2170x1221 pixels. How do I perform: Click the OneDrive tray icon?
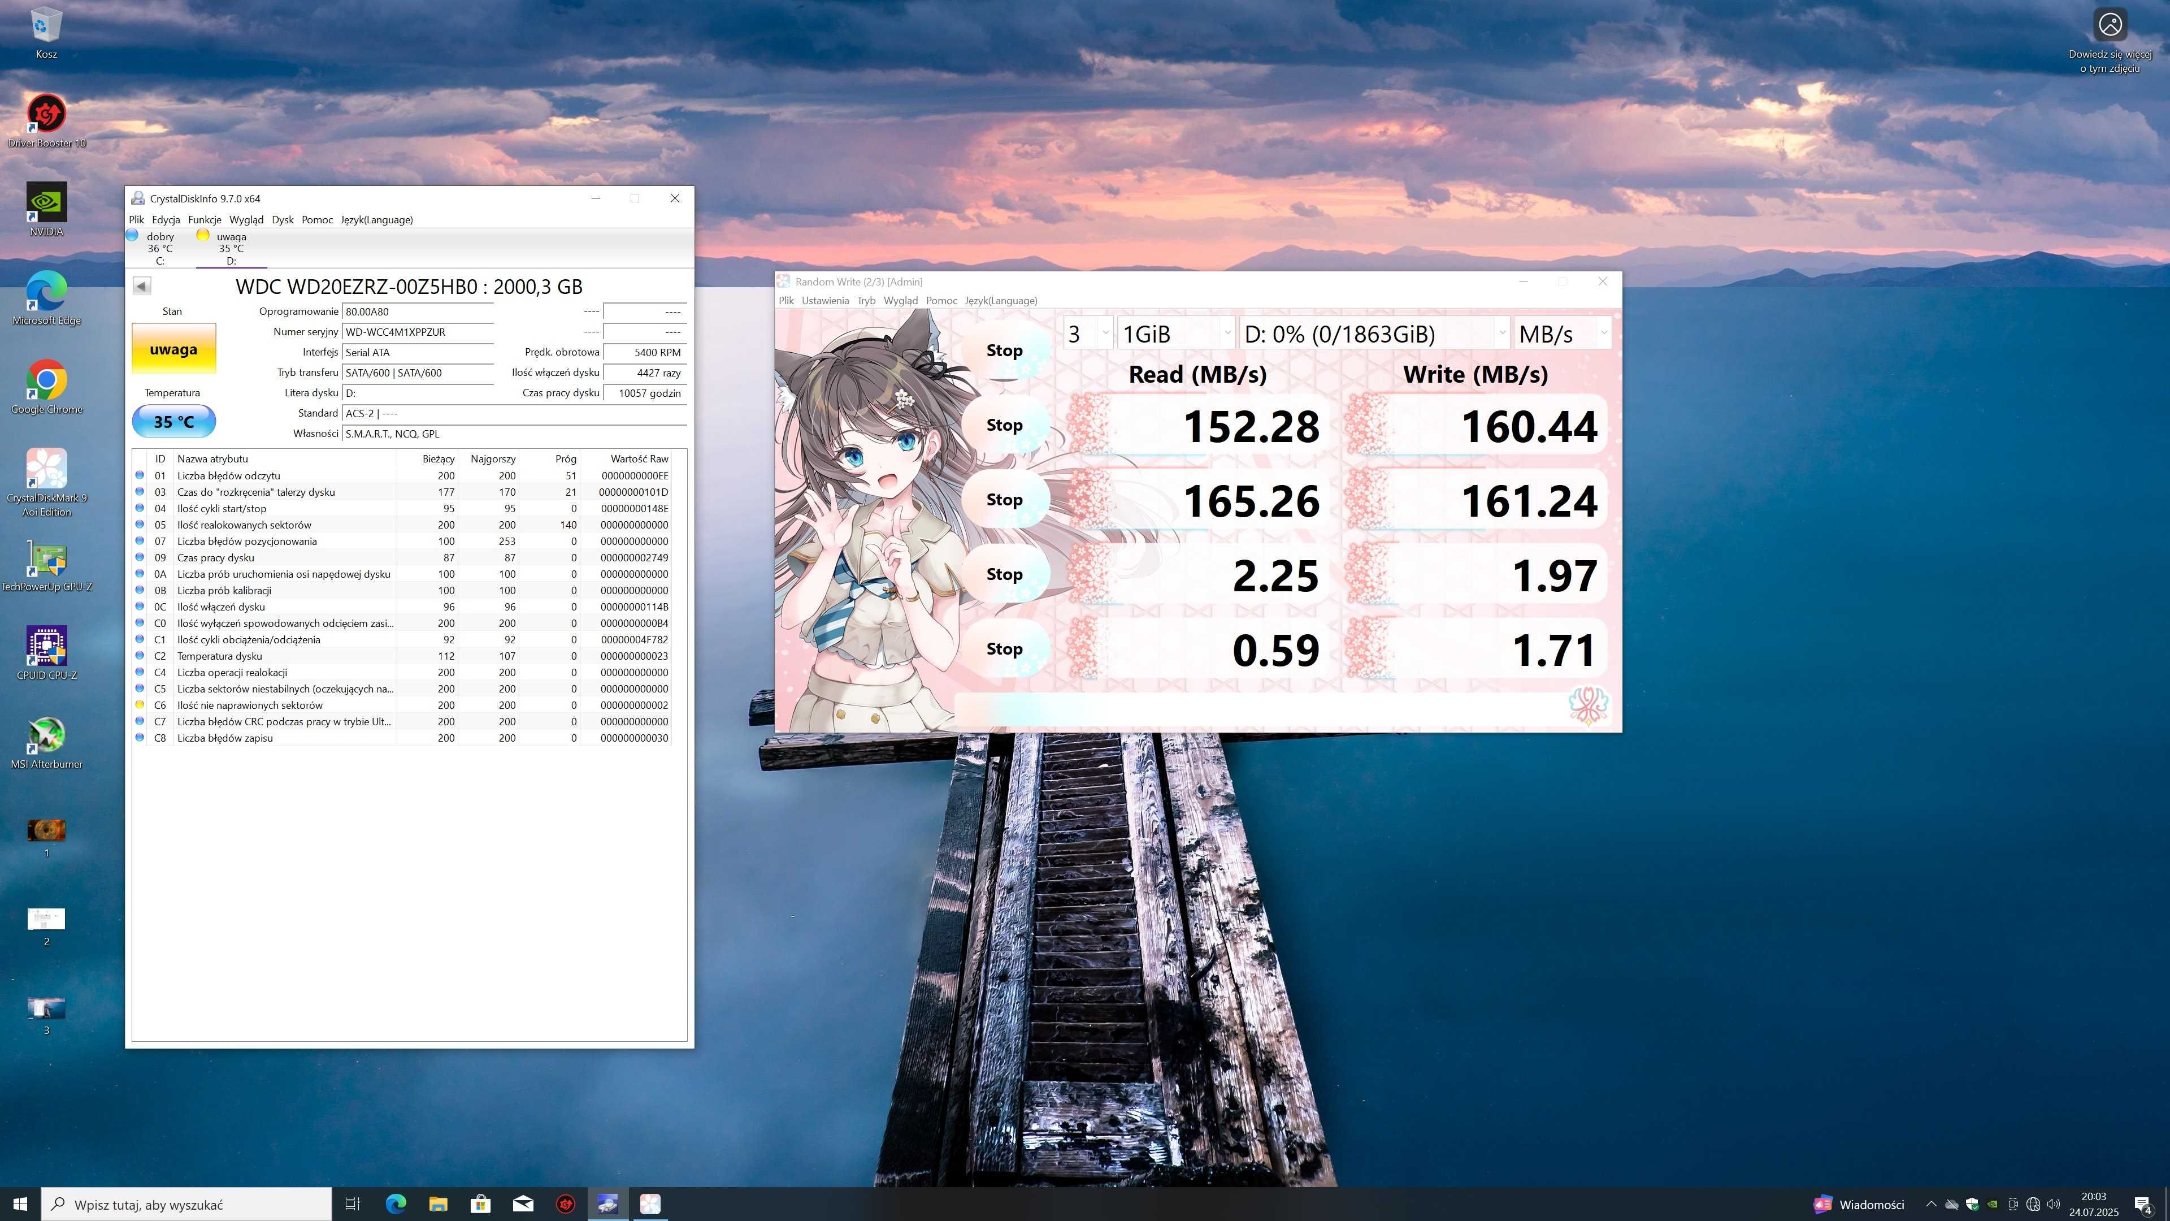pos(1952,1204)
